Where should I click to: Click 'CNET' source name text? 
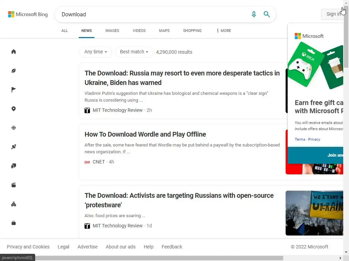point(98,162)
